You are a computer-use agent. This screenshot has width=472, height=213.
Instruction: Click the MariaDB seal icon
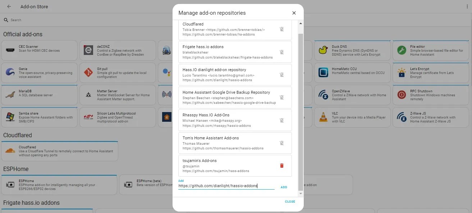coord(10,95)
